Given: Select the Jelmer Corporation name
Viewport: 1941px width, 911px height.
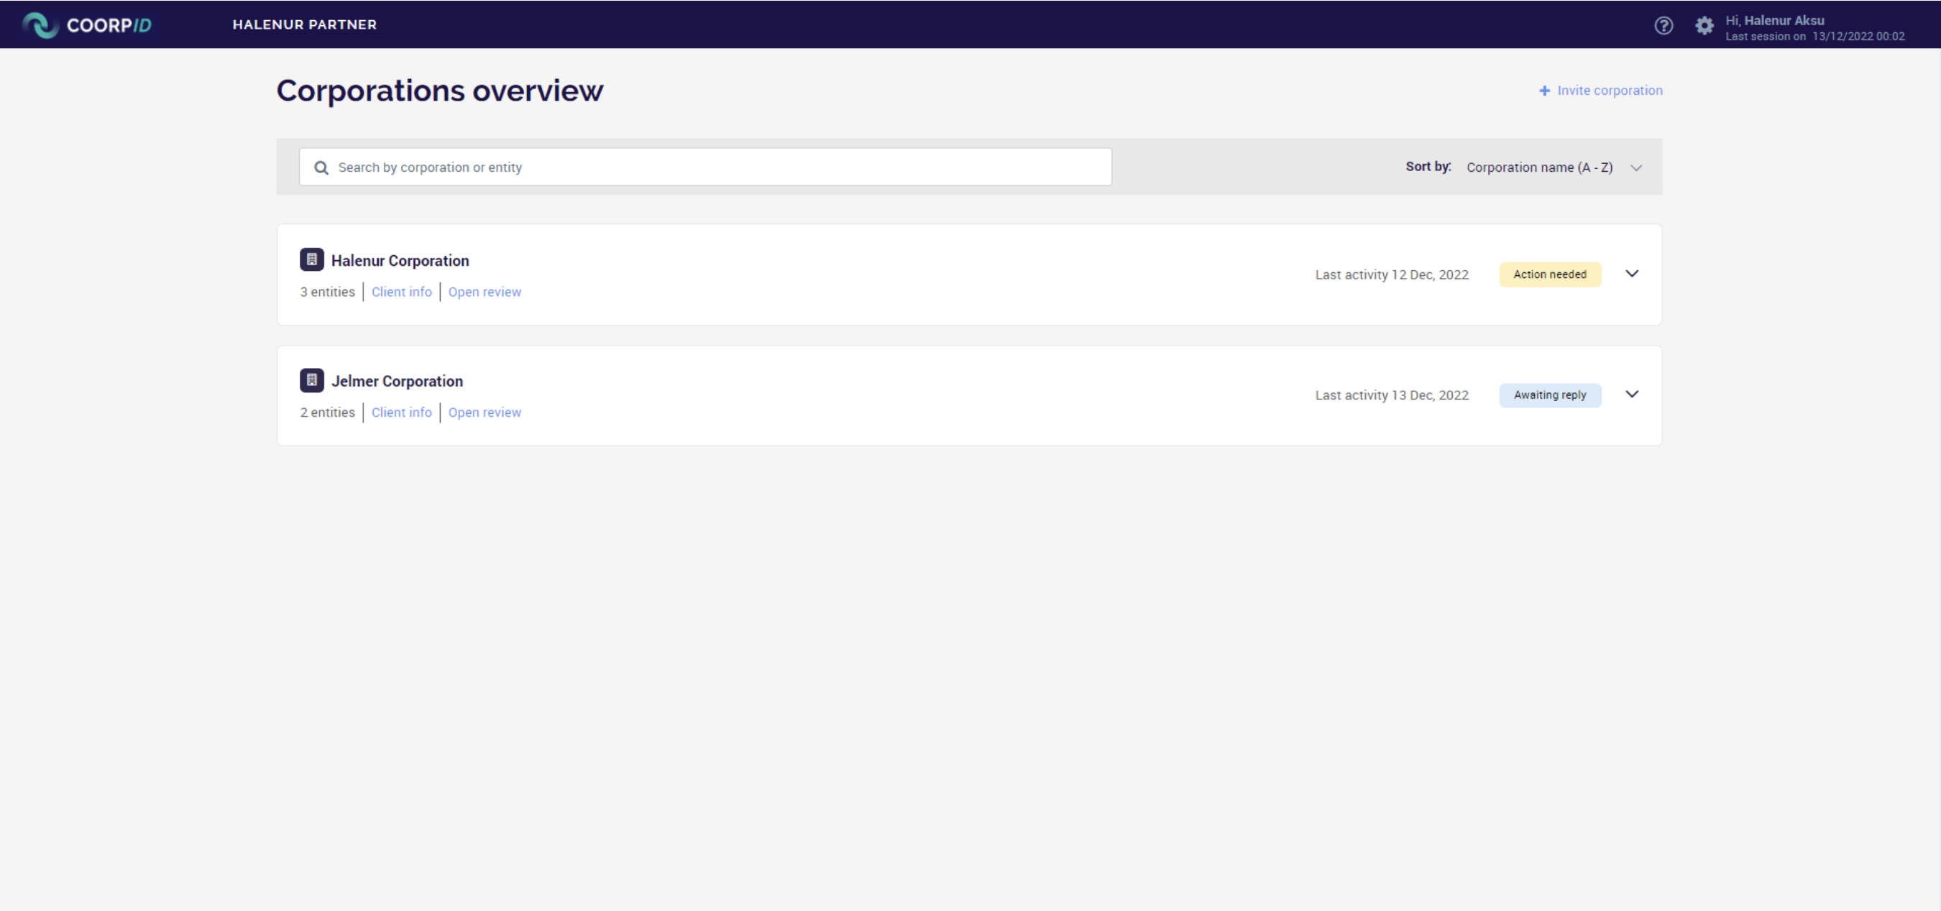Looking at the screenshot, I should [x=397, y=381].
